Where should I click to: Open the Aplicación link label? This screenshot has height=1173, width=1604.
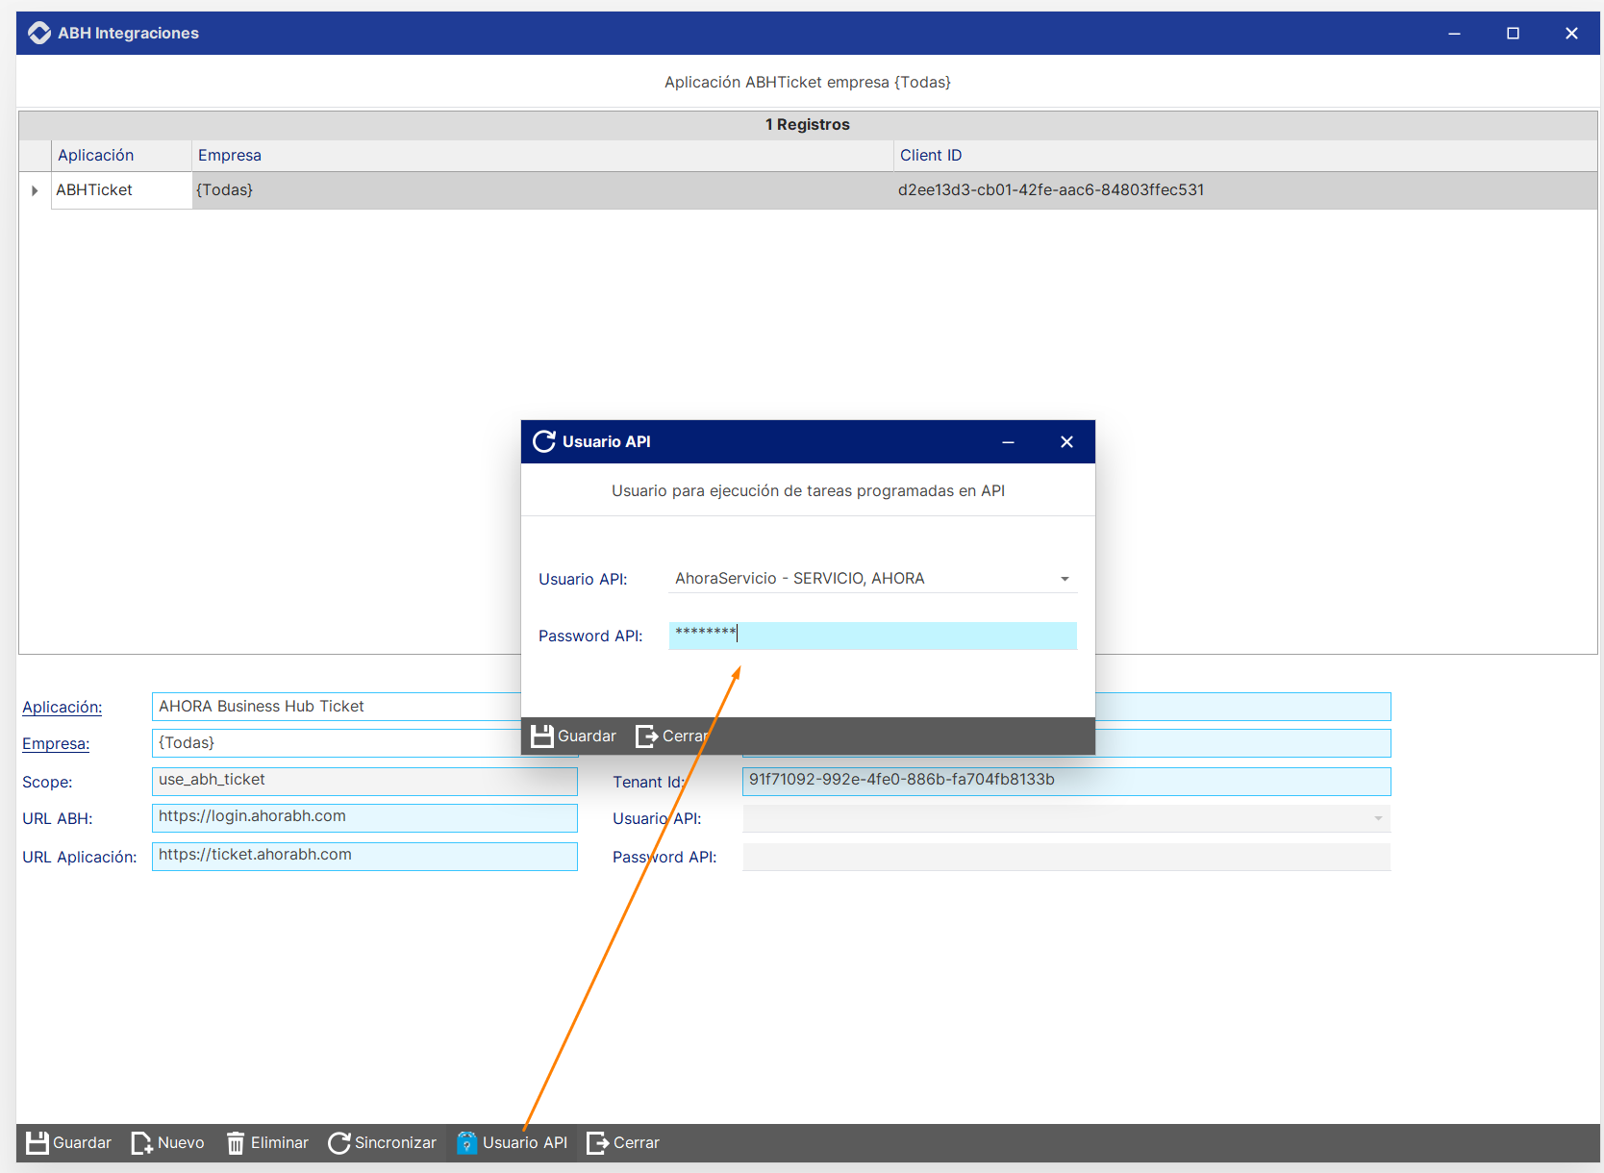tap(63, 707)
